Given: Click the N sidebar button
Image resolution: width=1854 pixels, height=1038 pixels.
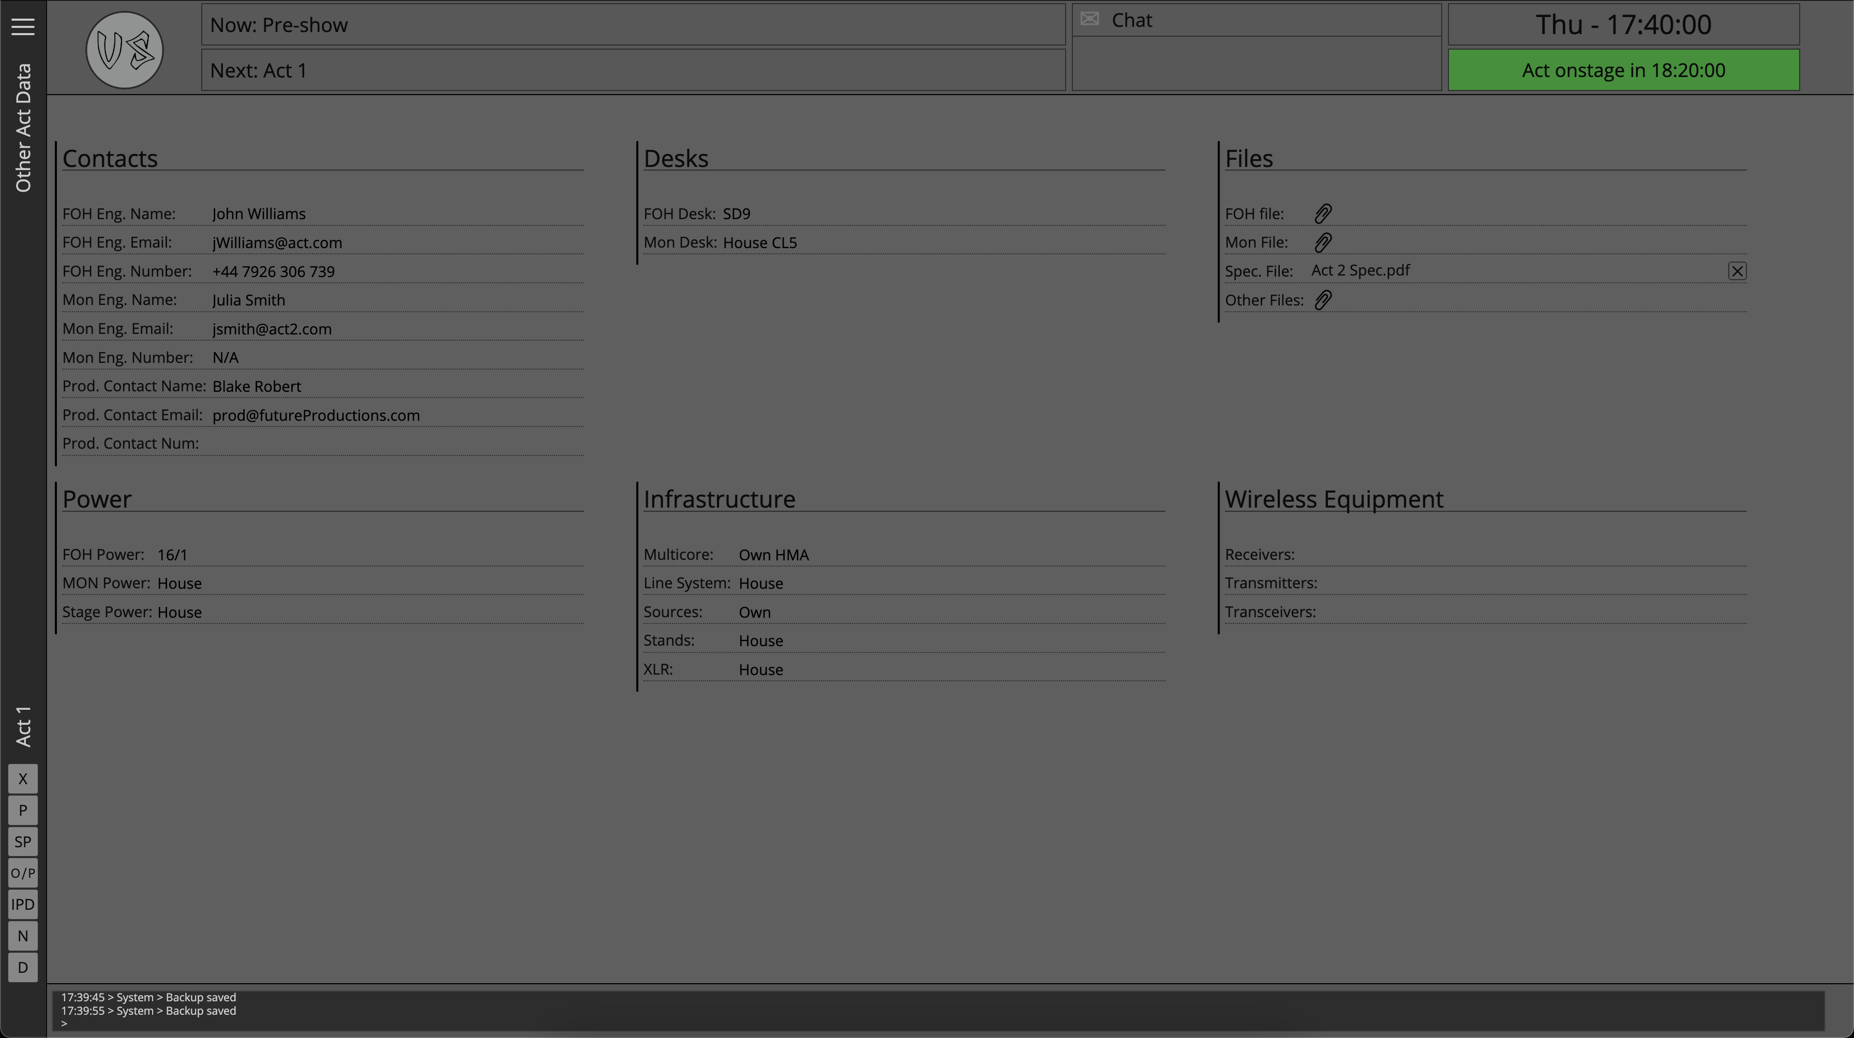Looking at the screenshot, I should (23, 936).
